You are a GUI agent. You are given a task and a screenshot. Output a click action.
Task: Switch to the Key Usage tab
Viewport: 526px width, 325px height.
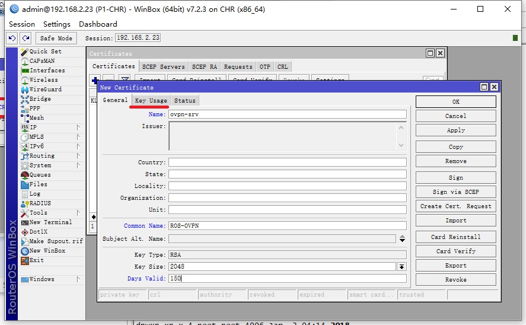pyautogui.click(x=151, y=100)
